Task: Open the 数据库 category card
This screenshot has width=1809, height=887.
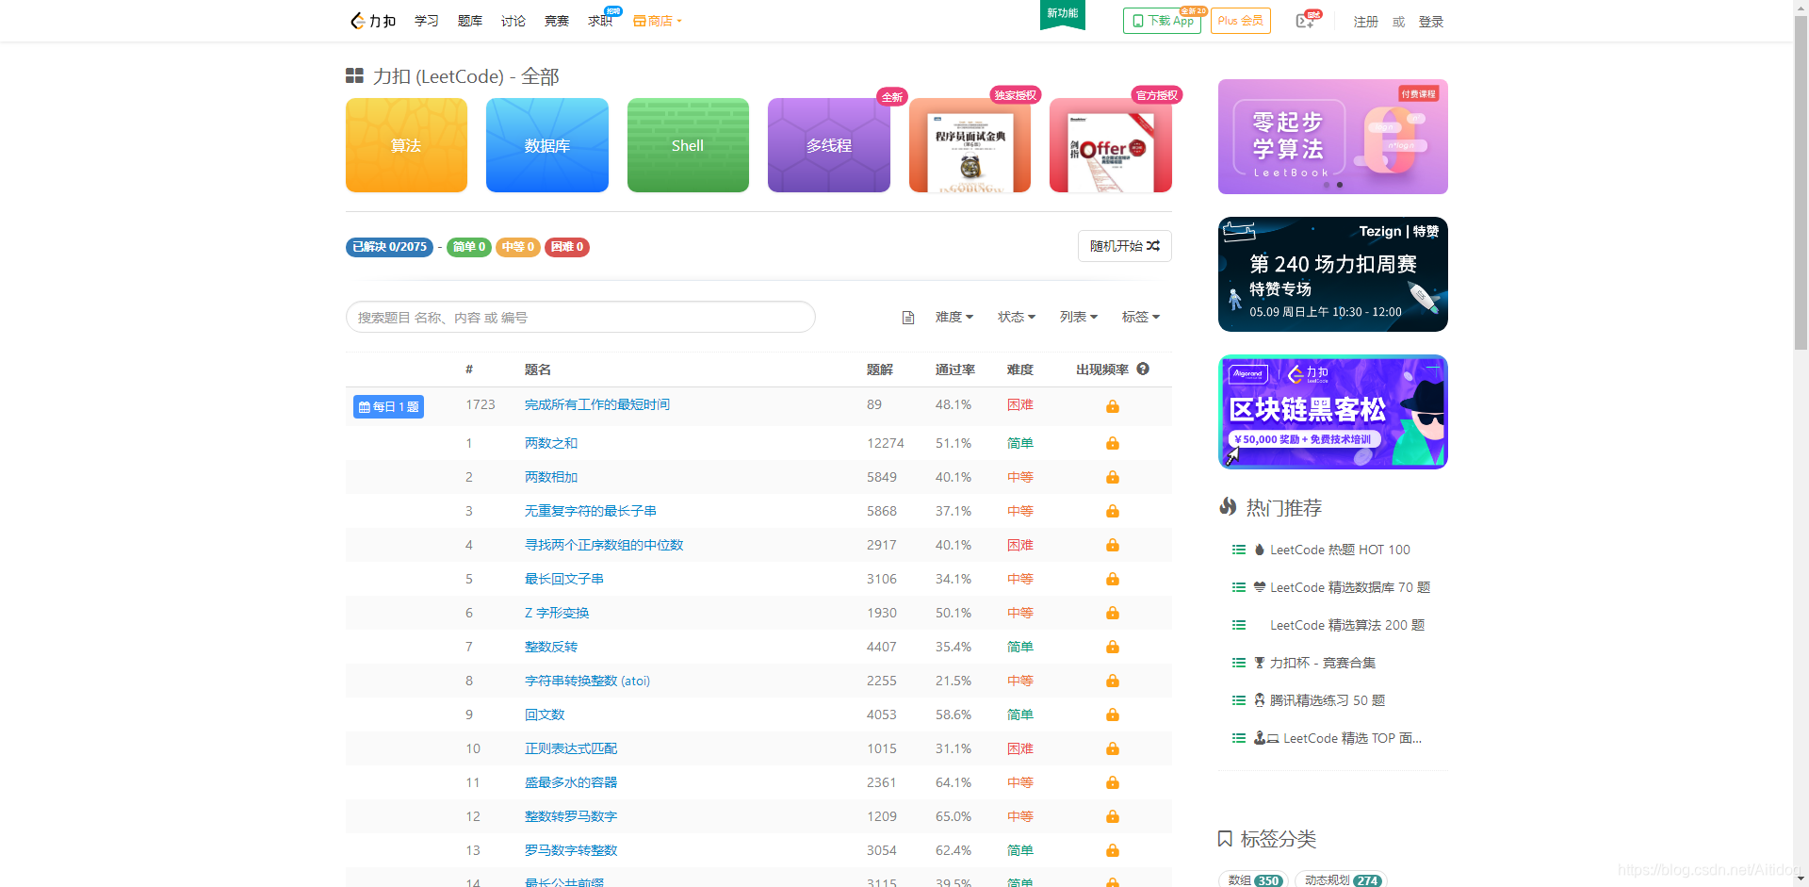Action: pos(547,145)
